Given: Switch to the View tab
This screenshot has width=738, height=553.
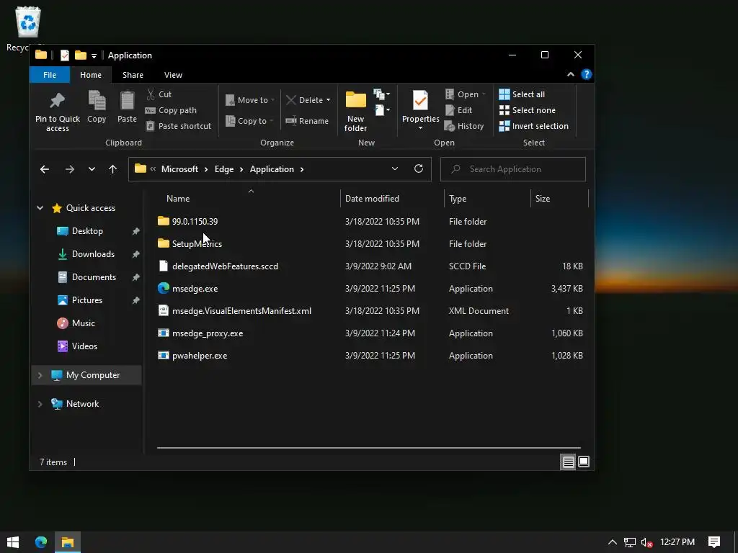Looking at the screenshot, I should coord(173,75).
